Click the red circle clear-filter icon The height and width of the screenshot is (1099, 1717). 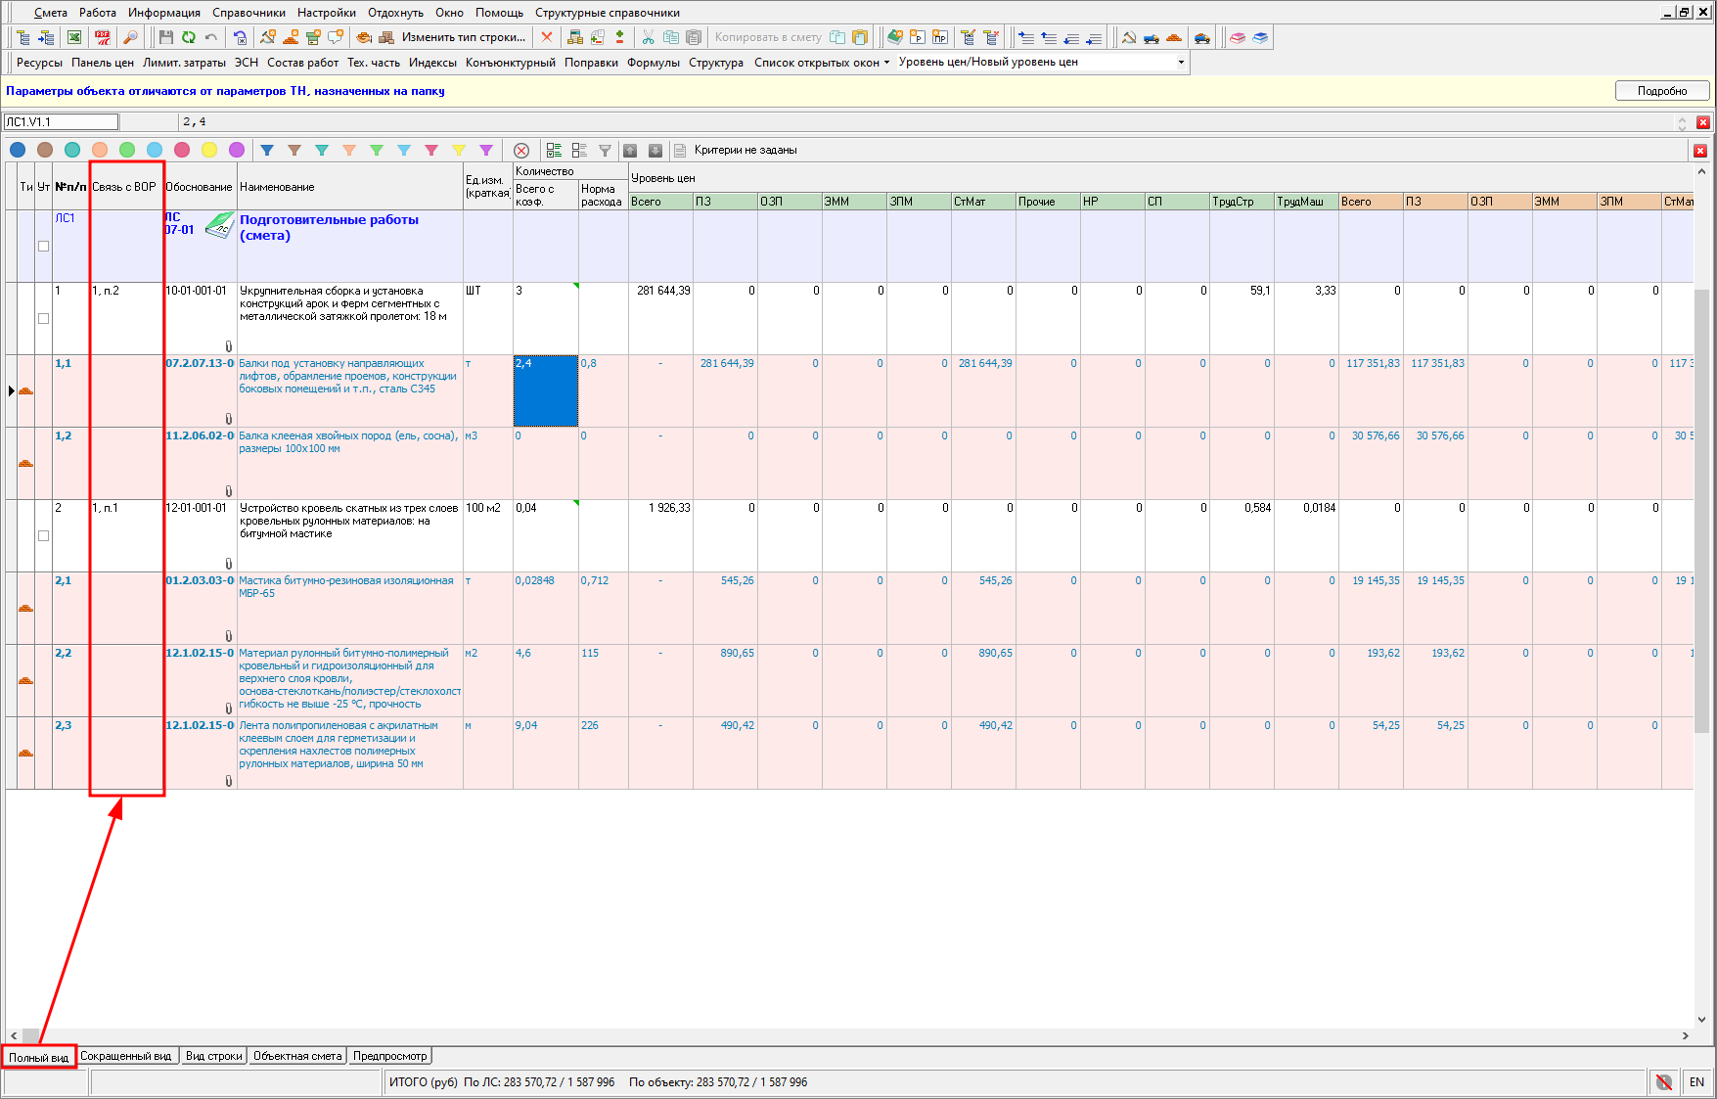point(521,150)
